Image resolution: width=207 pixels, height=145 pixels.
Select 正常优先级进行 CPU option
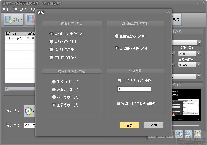point(54,105)
